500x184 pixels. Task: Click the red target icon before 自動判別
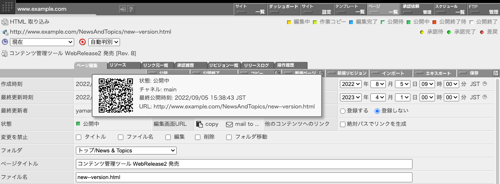tap(82, 42)
